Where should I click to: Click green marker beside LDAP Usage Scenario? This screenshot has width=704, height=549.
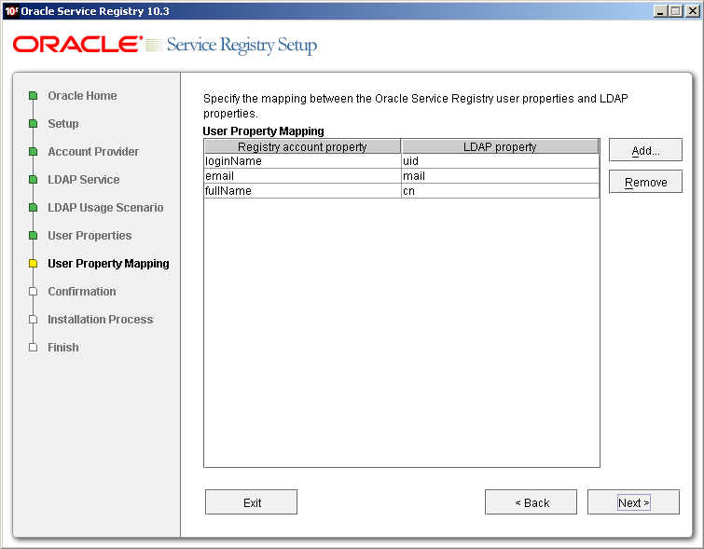click(33, 208)
